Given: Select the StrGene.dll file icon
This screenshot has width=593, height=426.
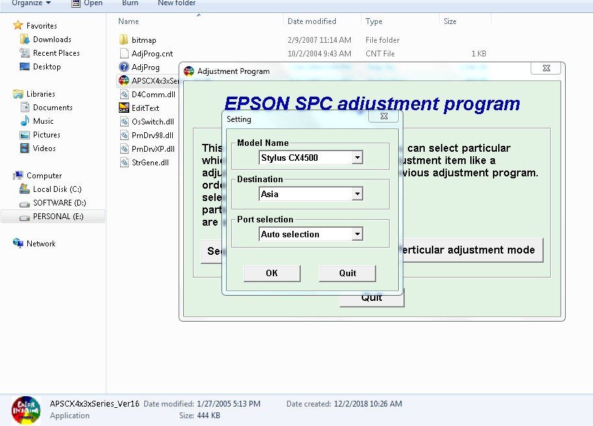Looking at the screenshot, I should pos(123,162).
